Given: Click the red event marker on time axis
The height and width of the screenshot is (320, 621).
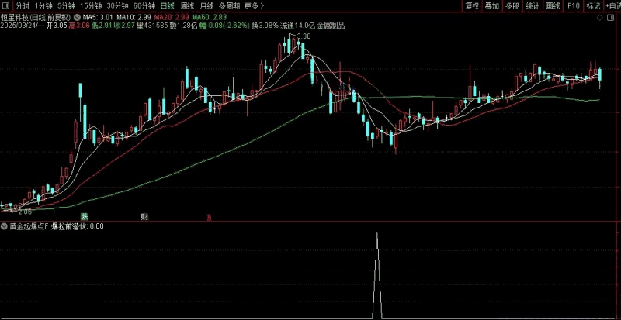Looking at the screenshot, I should pyautogui.click(x=207, y=218).
